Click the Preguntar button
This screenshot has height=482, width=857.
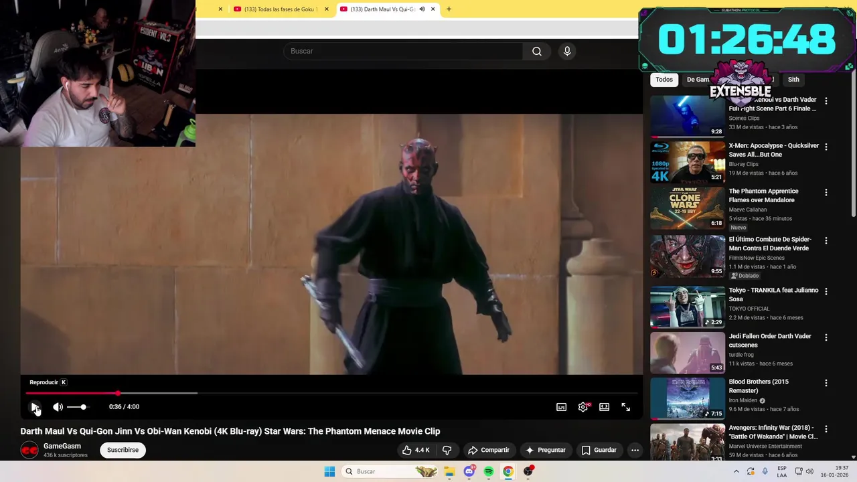(x=546, y=450)
